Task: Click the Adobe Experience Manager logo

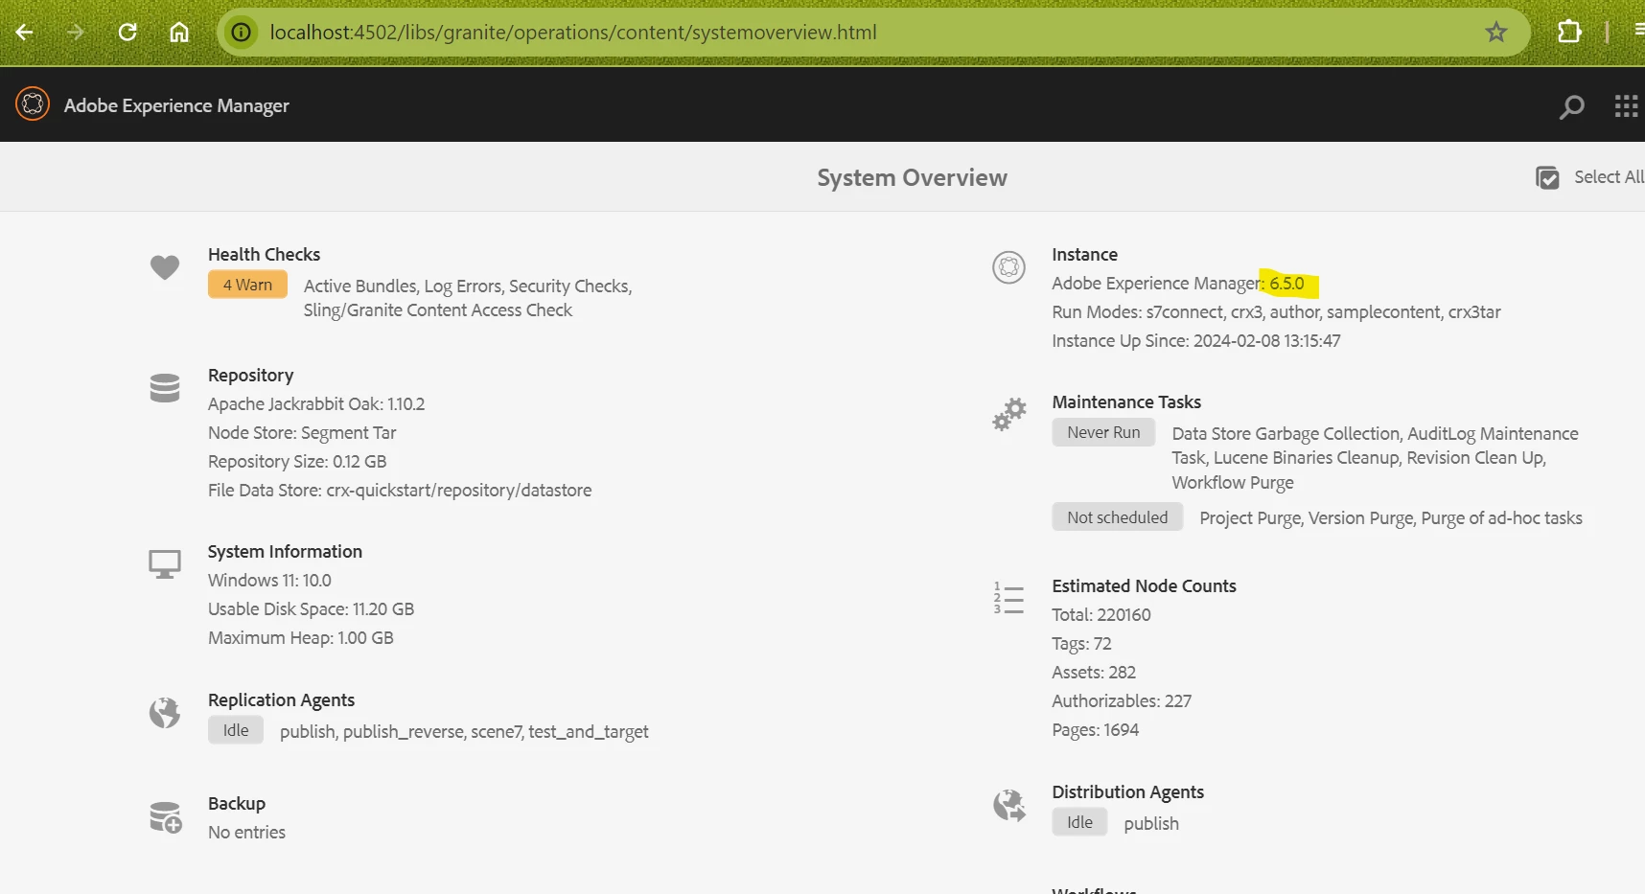Action: [33, 104]
